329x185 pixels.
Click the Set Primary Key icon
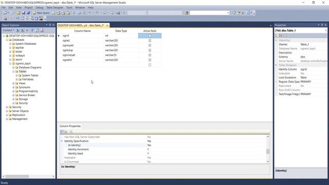[x=11, y=18]
